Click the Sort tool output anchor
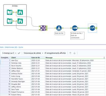This screenshot has height=96, width=106. coord(78,28)
